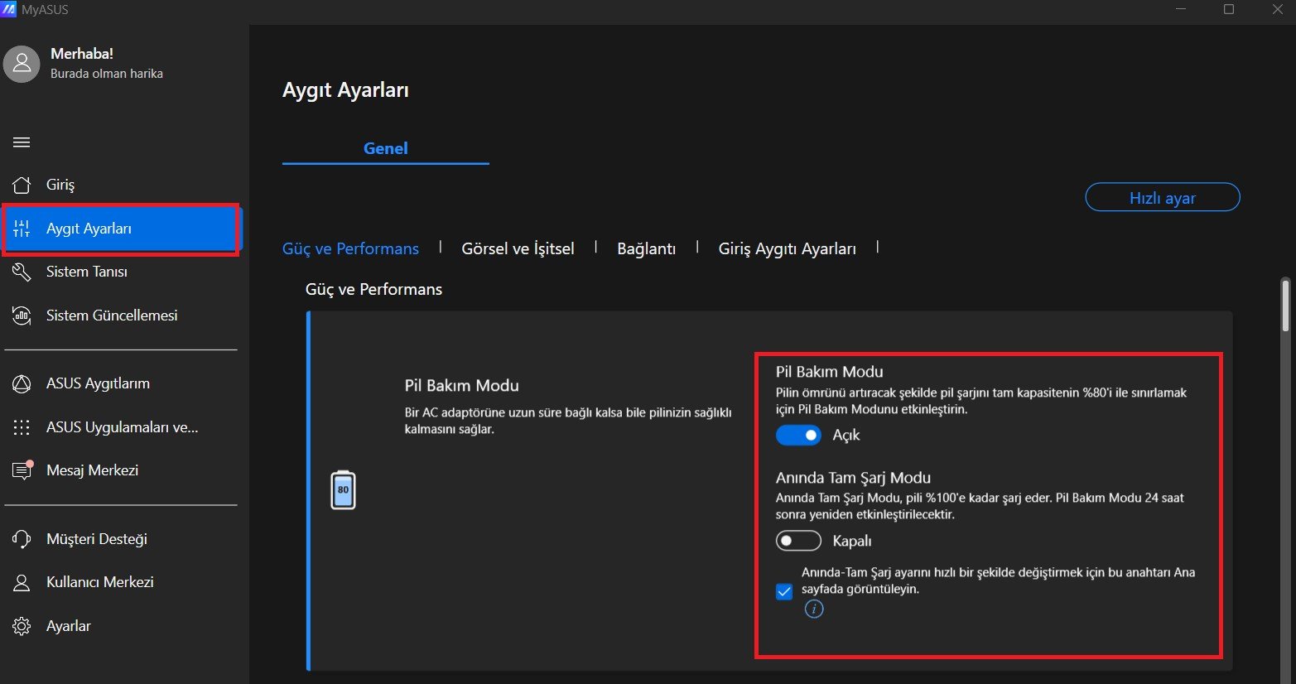Click the Burada olman harika subtitle
The height and width of the screenshot is (684, 1296).
[107, 74]
